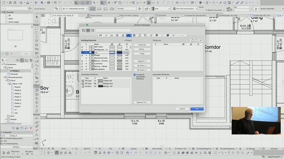Viewport: 284px width, 159px height.
Task: Click Cancel in Attribute Manager
Action: [182, 109]
